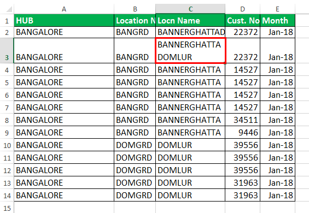
Task: Select cell D3 with value 22372
Action: coord(243,51)
